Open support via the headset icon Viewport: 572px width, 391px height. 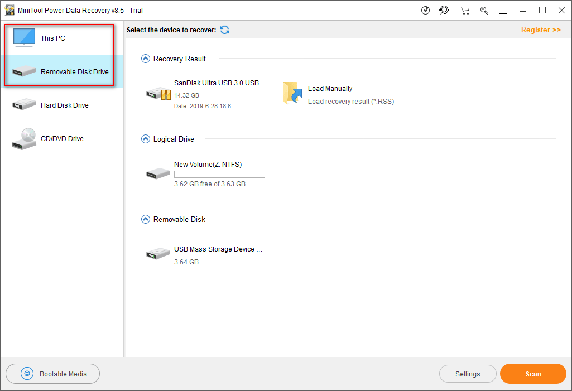coord(444,10)
